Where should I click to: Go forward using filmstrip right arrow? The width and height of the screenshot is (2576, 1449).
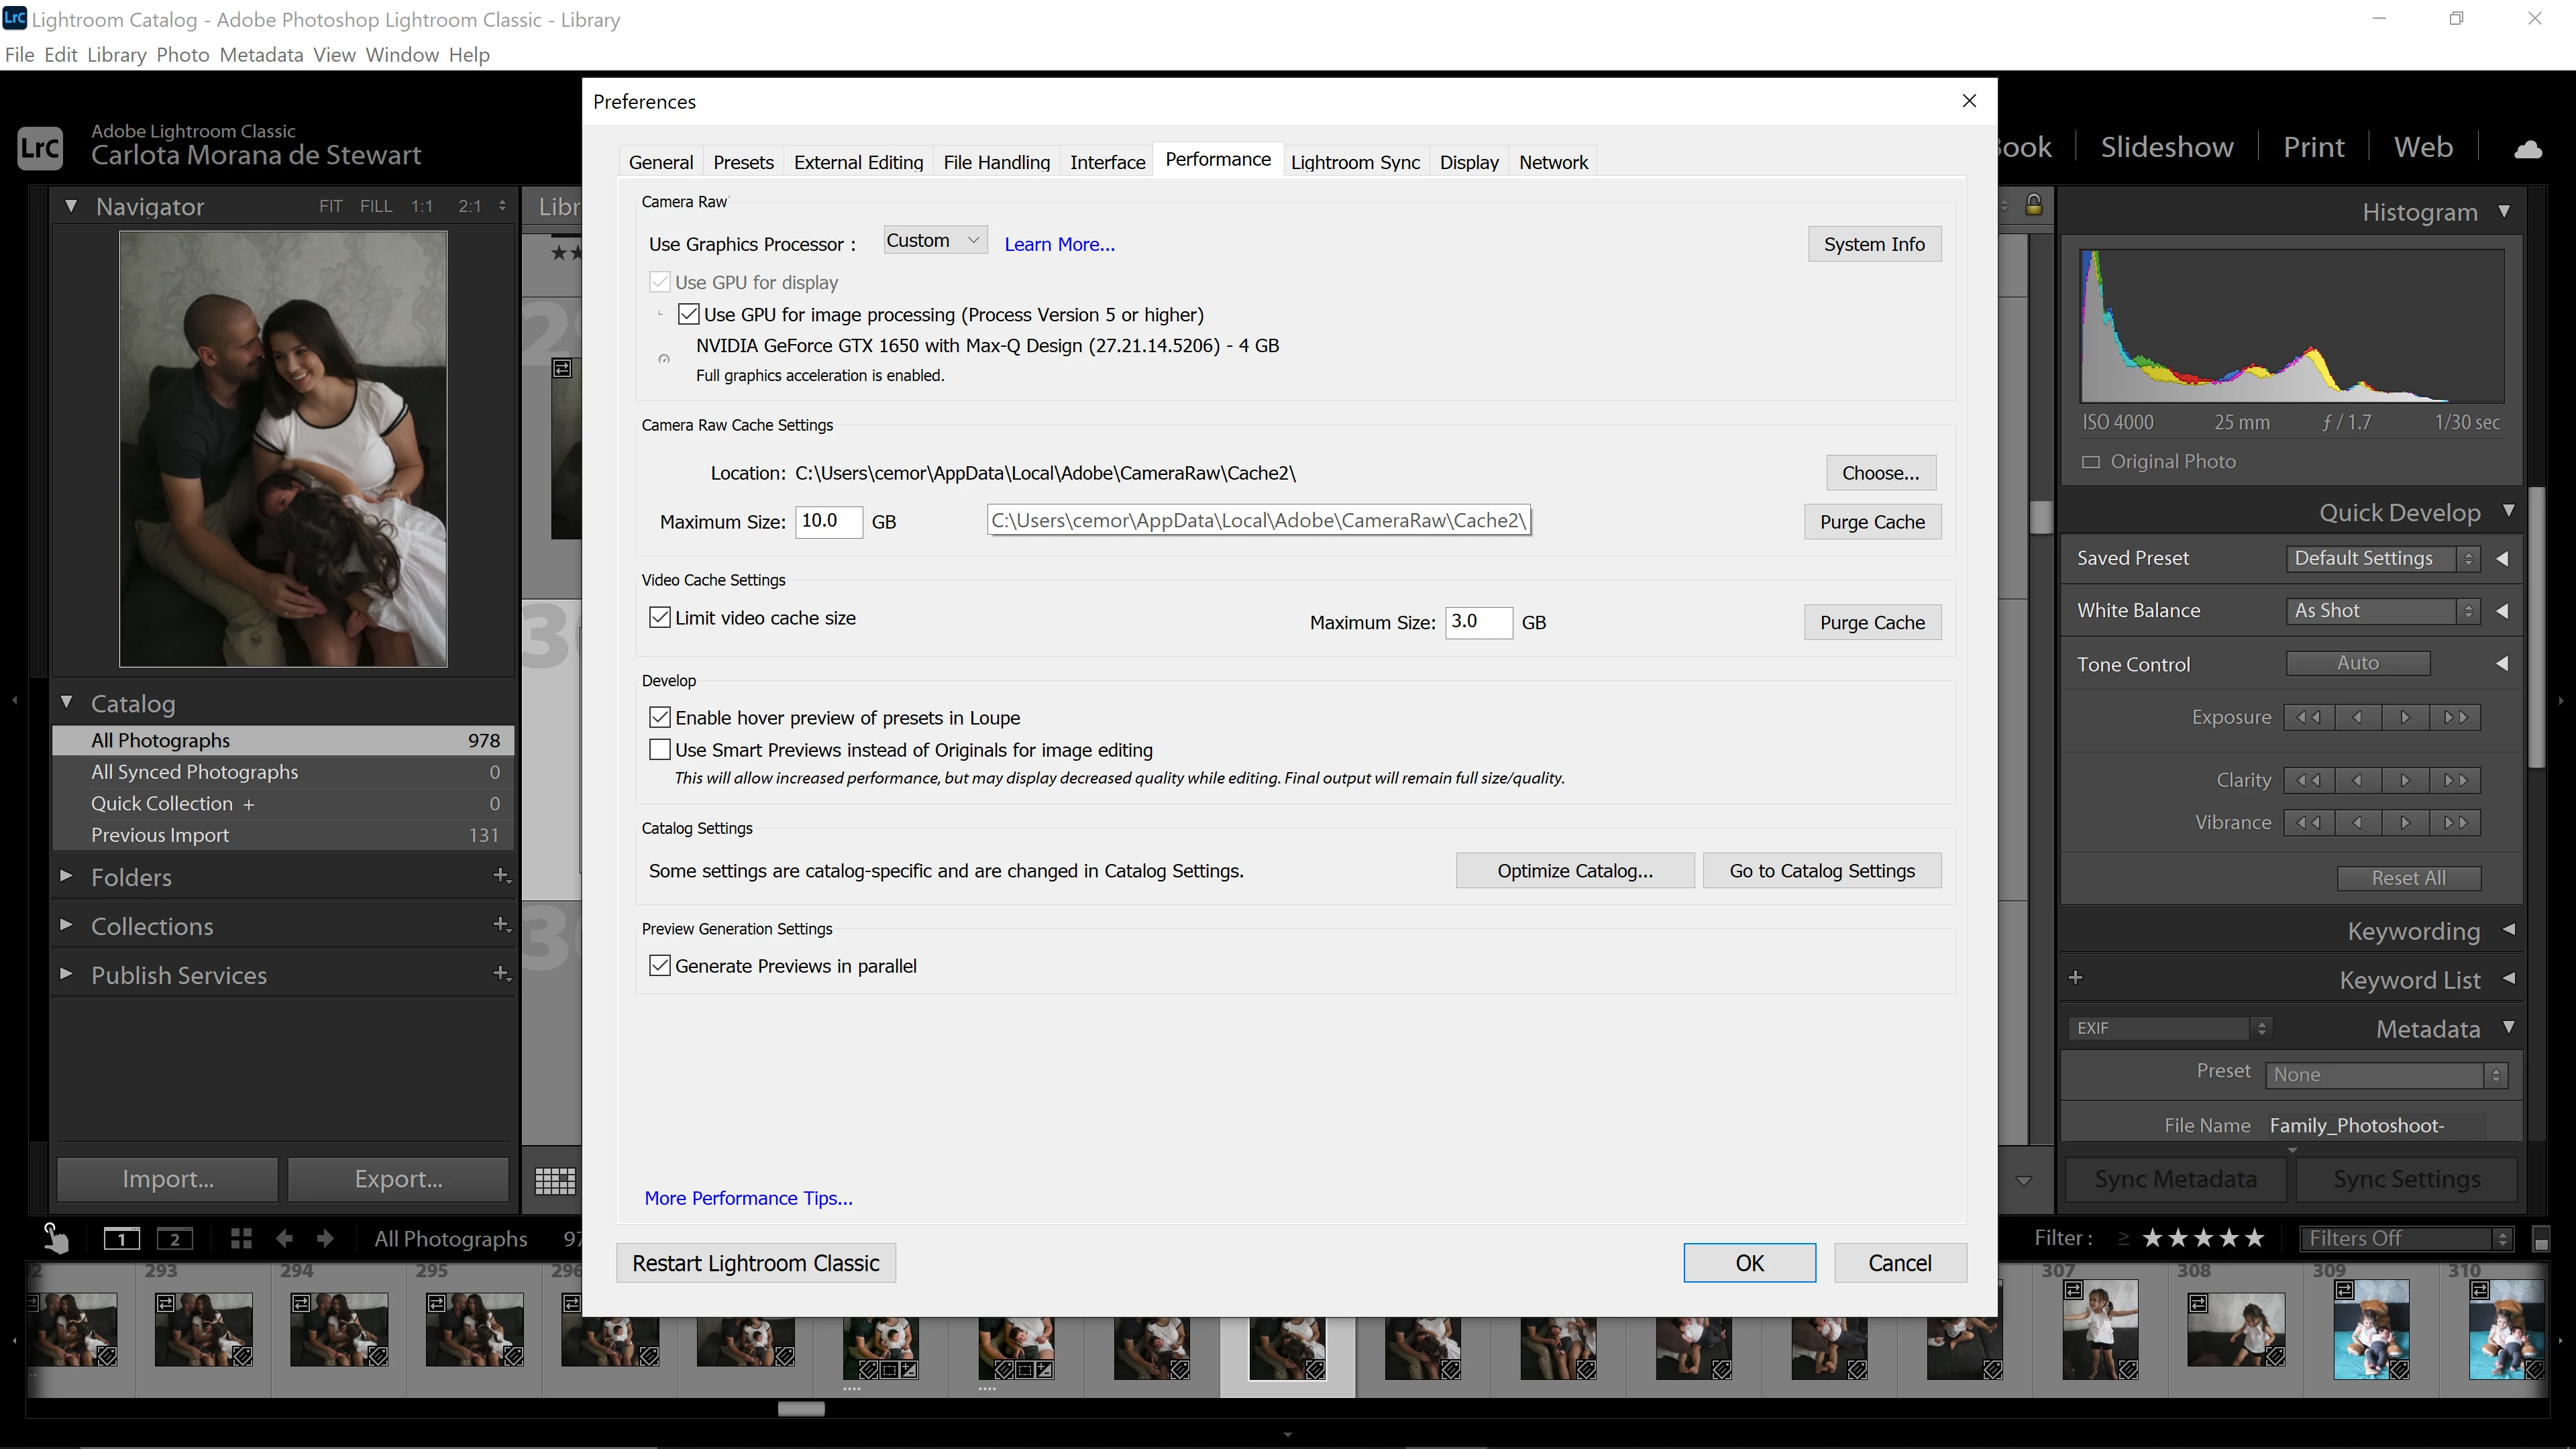point(325,1239)
